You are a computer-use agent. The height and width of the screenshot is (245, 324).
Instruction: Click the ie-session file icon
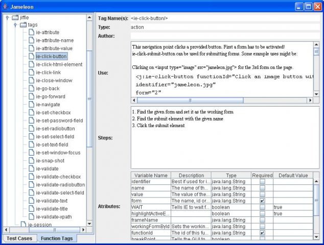(x=22, y=225)
